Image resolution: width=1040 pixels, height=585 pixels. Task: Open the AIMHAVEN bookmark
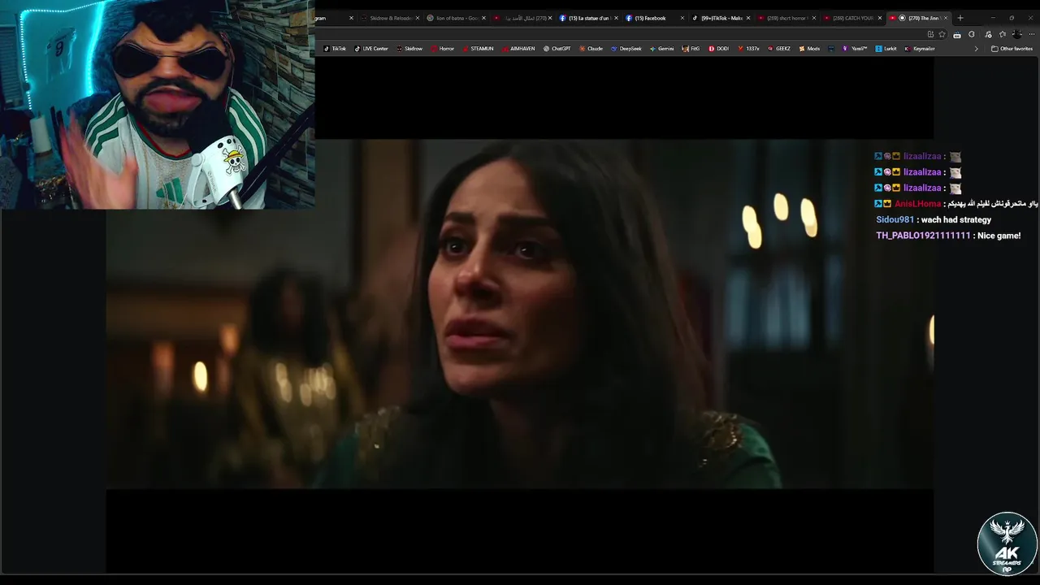click(x=518, y=49)
